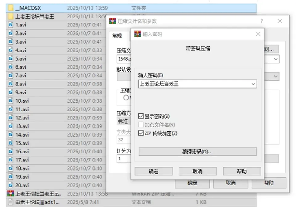
Task: Select the 12.avi file name
Action: 22,118
